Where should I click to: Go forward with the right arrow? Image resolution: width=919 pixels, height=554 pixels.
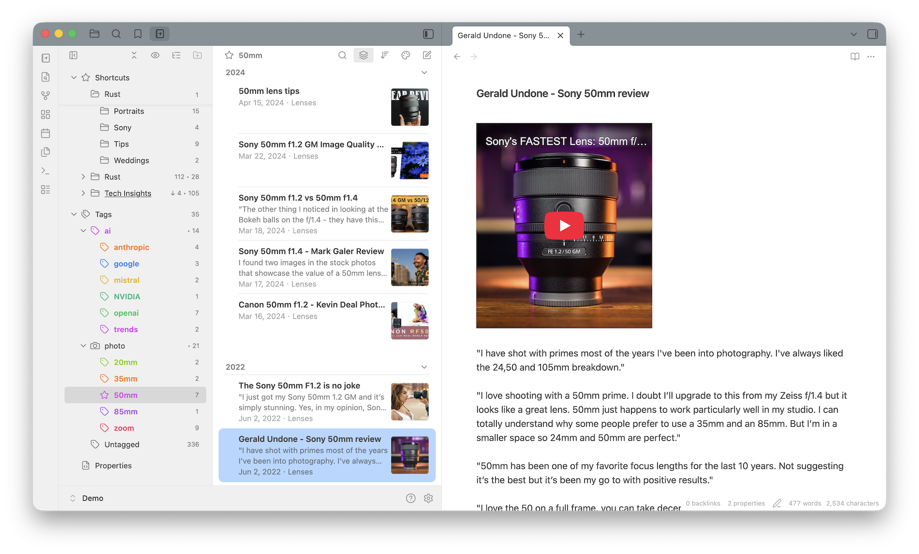(x=474, y=57)
